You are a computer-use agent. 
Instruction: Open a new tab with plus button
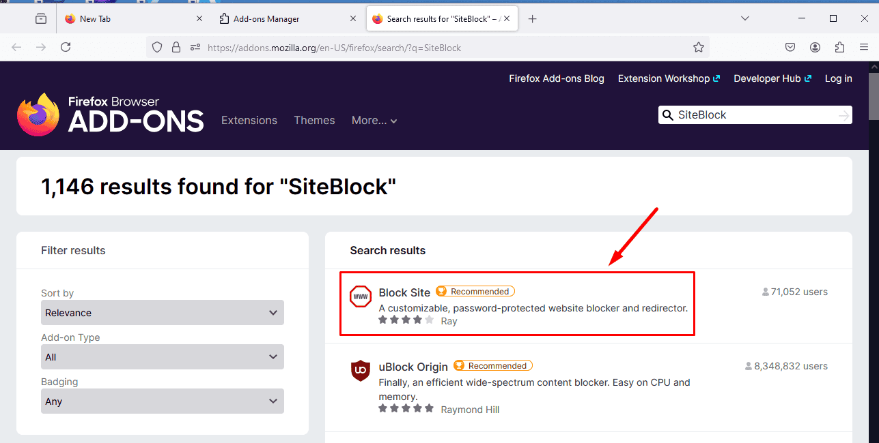(533, 19)
